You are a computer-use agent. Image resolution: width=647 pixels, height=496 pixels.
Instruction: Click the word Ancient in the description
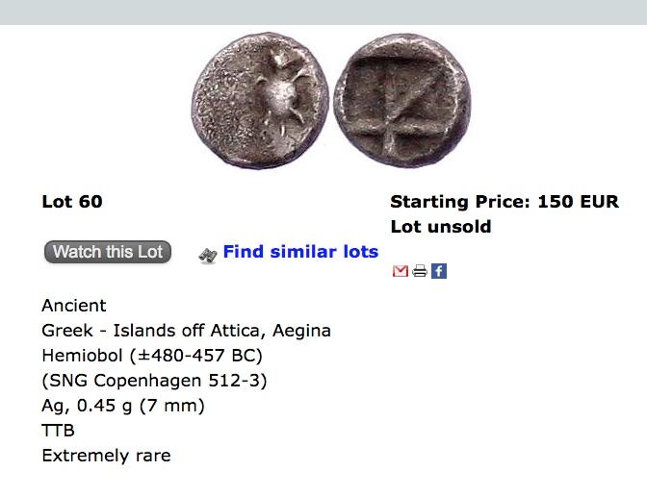[x=74, y=306]
